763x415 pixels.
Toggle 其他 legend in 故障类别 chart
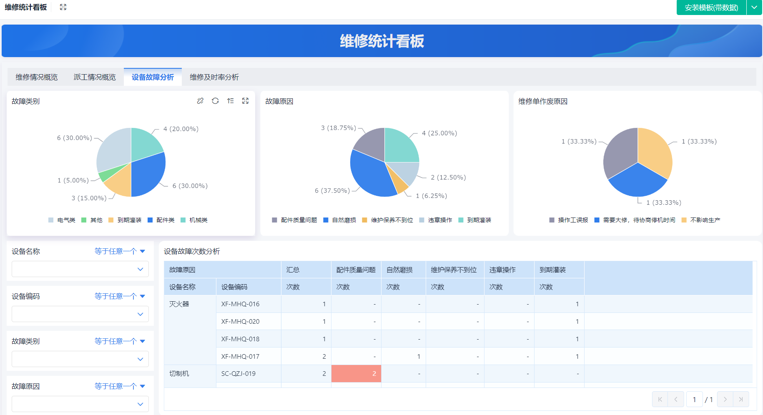click(x=92, y=220)
